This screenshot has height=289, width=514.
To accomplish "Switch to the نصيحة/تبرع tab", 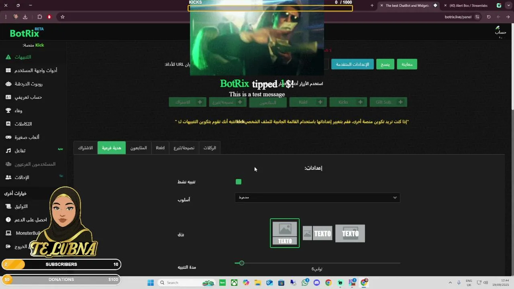I will click(184, 148).
